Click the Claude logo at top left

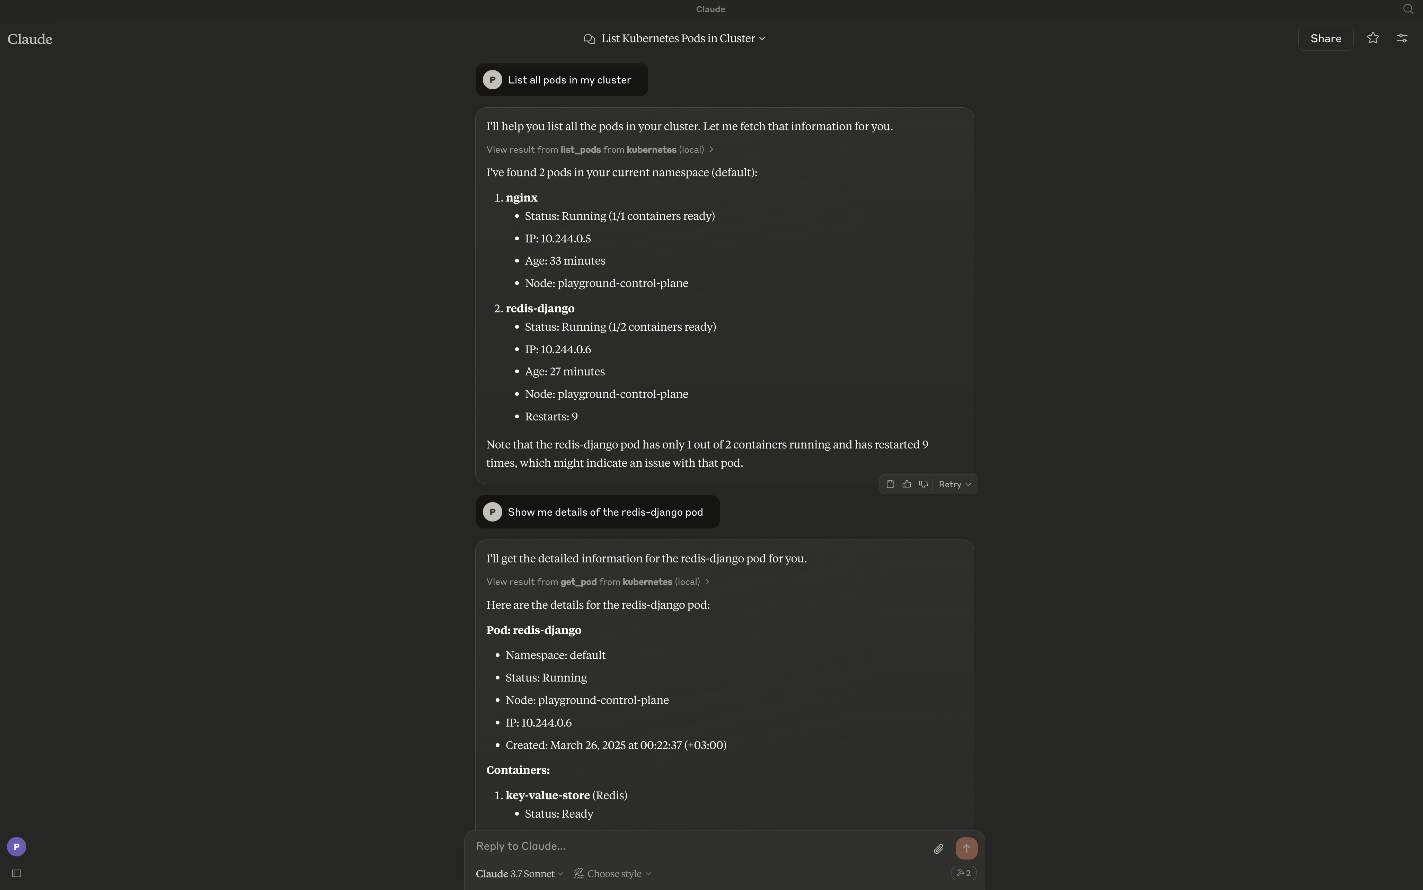click(x=29, y=39)
